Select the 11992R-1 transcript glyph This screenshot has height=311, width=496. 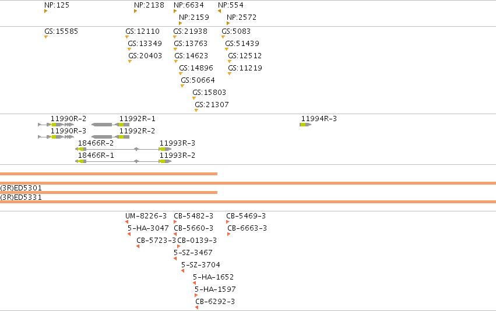click(x=110, y=125)
